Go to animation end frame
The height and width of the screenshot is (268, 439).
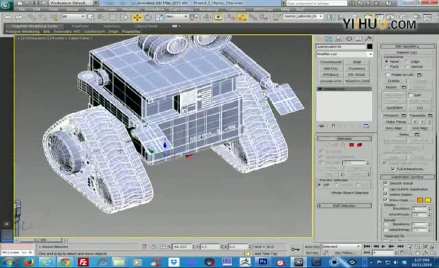(x=400, y=247)
